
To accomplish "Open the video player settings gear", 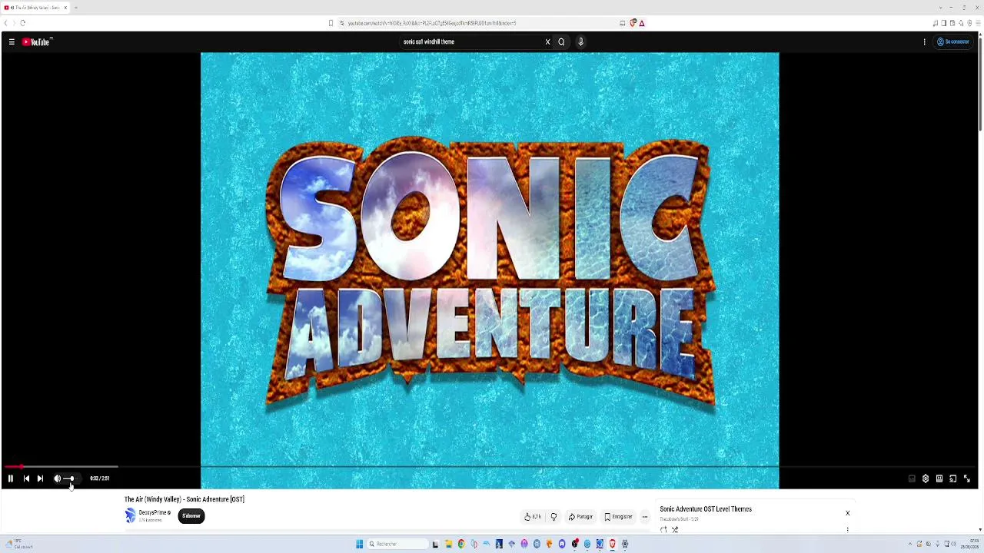I will coord(926,478).
